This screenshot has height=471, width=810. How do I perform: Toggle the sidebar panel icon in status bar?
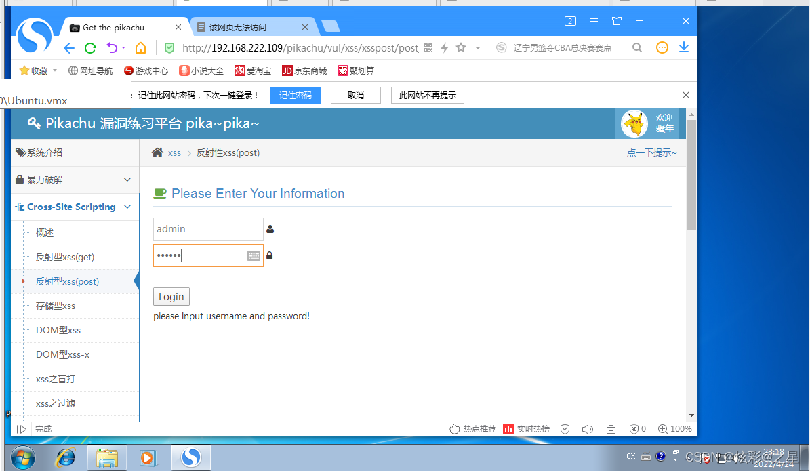(x=21, y=429)
